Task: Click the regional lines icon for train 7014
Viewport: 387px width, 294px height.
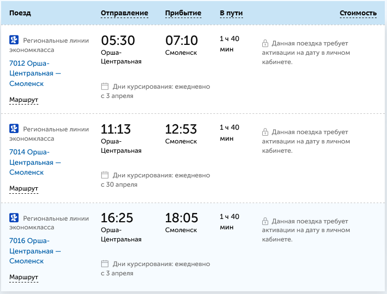Action: point(14,129)
